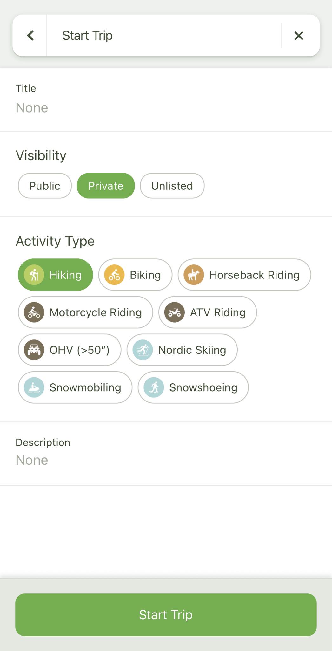Pick the Nordic Skiing icon
332x651 pixels.
(143, 350)
